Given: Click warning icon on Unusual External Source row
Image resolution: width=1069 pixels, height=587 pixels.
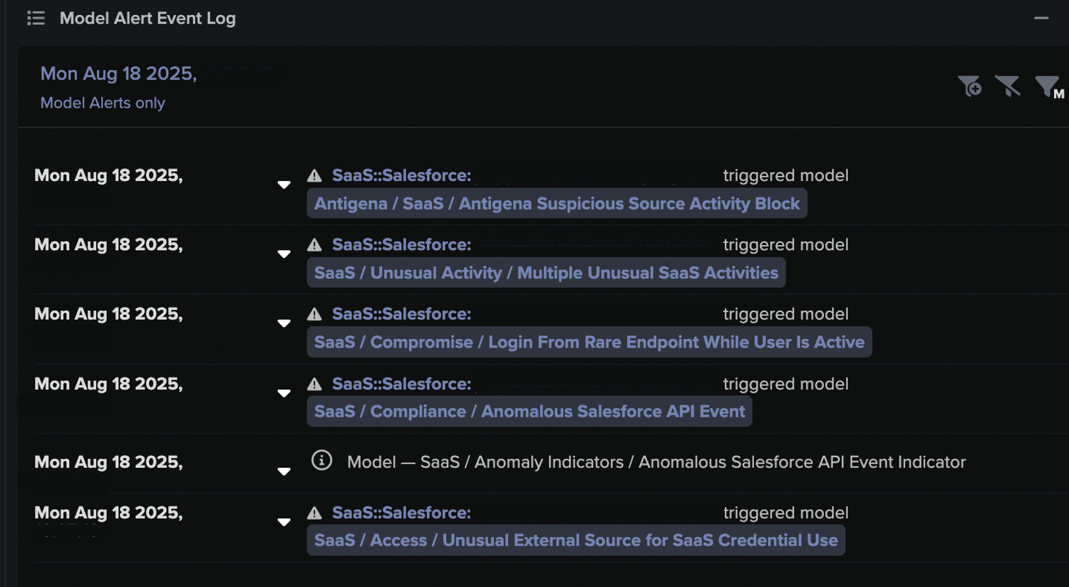Looking at the screenshot, I should point(314,512).
